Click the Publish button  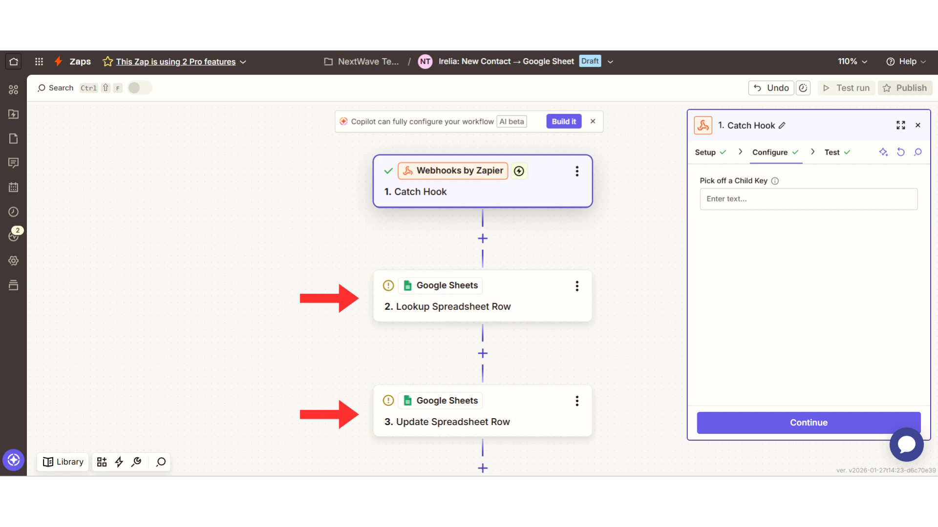[905, 88]
